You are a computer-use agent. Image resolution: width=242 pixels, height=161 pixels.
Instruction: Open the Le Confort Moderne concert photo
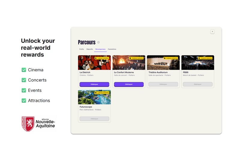pyautogui.click(x=129, y=63)
